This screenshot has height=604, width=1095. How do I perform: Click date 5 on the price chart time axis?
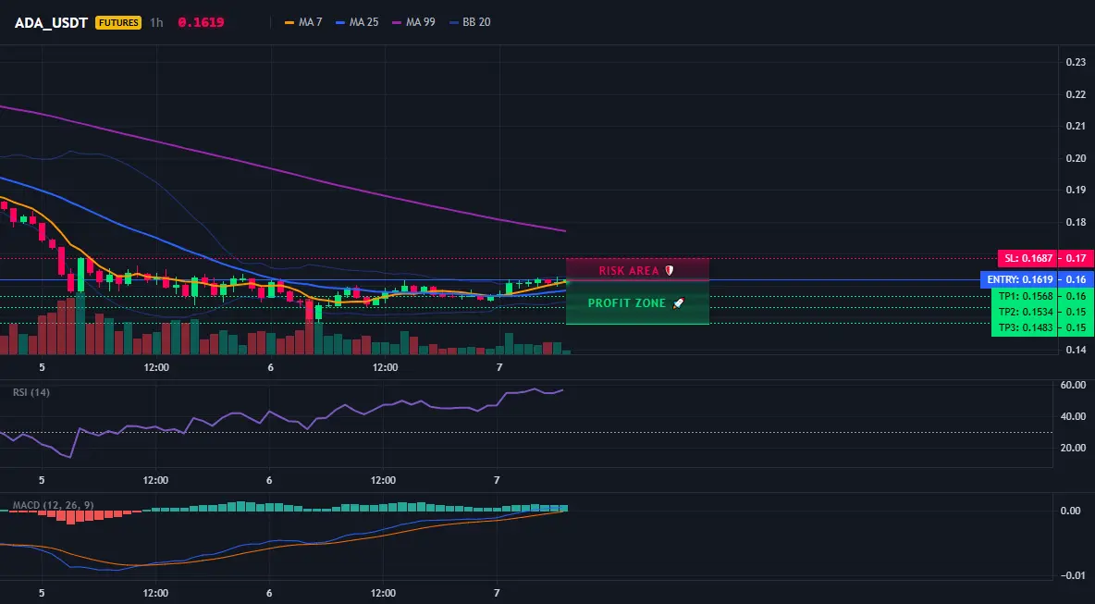pyautogui.click(x=42, y=367)
